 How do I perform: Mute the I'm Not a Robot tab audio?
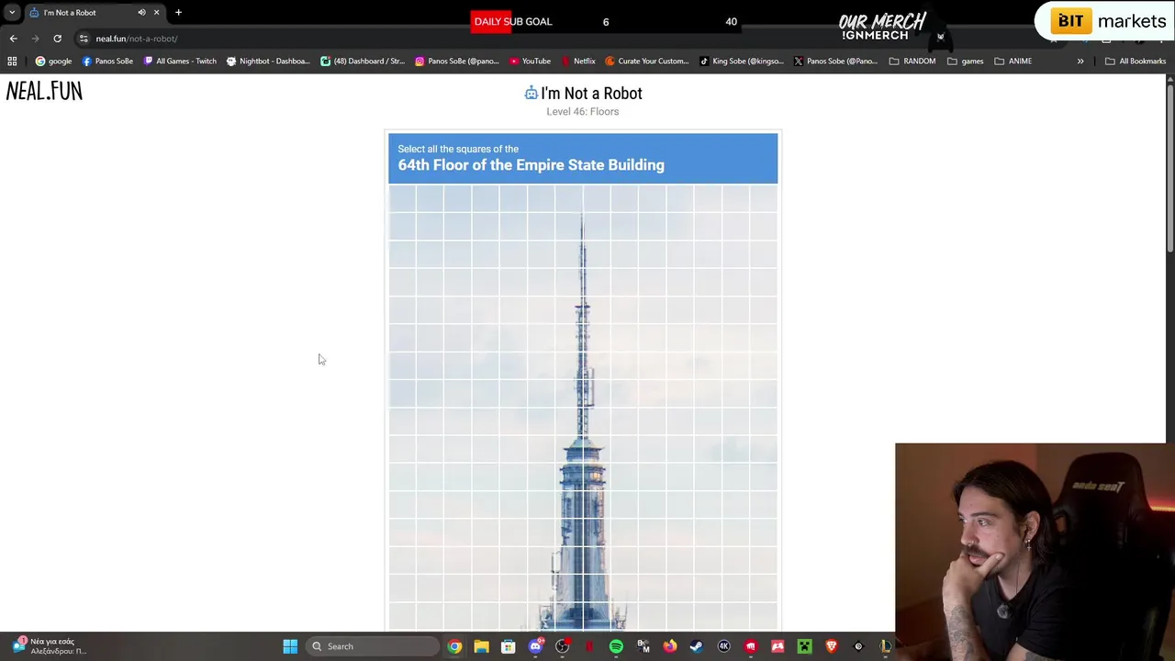(141, 13)
